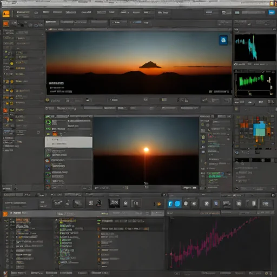Screen dimensions: 277x277
Task: Select the white highlighted item in the effects list
Action: click(x=69, y=142)
